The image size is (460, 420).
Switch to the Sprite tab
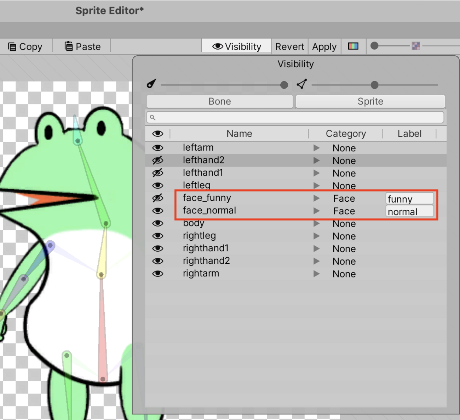tap(370, 101)
